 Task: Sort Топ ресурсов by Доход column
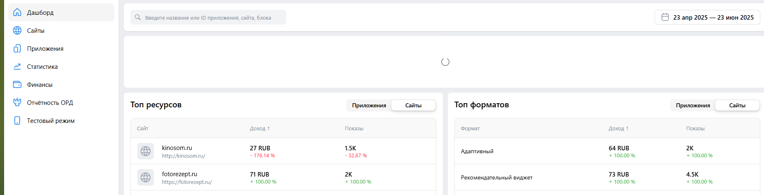tap(260, 128)
